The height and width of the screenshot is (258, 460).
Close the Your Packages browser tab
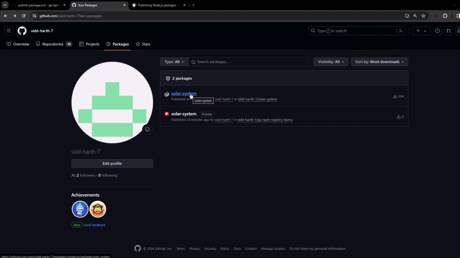pyautogui.click(x=124, y=5)
